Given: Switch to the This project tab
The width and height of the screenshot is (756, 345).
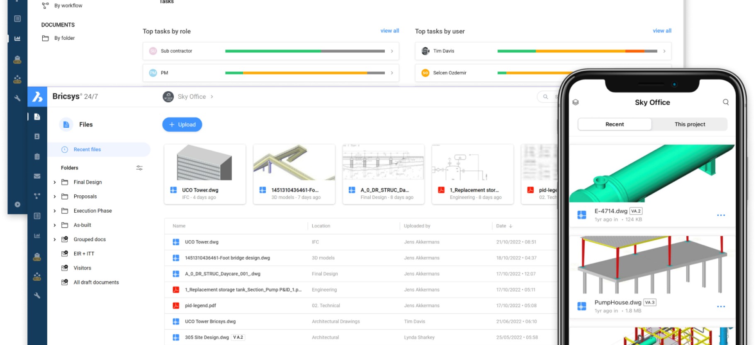Looking at the screenshot, I should click(x=689, y=124).
